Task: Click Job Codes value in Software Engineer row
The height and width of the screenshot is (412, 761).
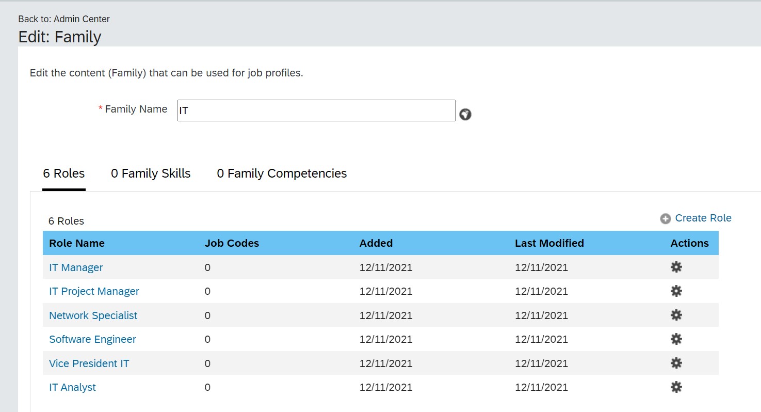Action: click(x=207, y=339)
